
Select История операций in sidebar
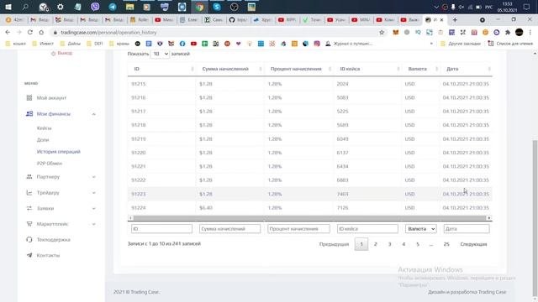[58, 152]
